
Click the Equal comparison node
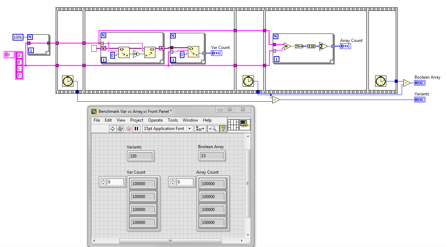[x=287, y=46]
